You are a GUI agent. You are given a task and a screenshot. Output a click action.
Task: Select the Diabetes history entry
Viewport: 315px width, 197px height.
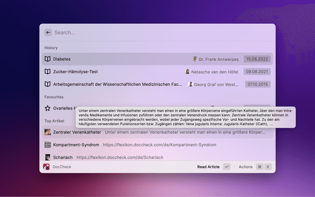click(118, 59)
